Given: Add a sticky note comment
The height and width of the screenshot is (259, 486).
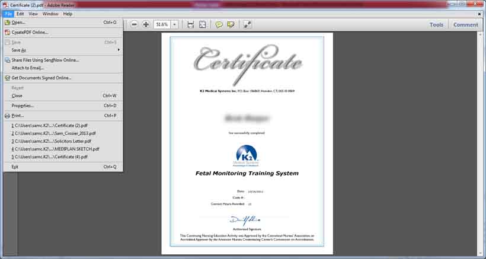Looking at the screenshot, I should click(x=219, y=24).
